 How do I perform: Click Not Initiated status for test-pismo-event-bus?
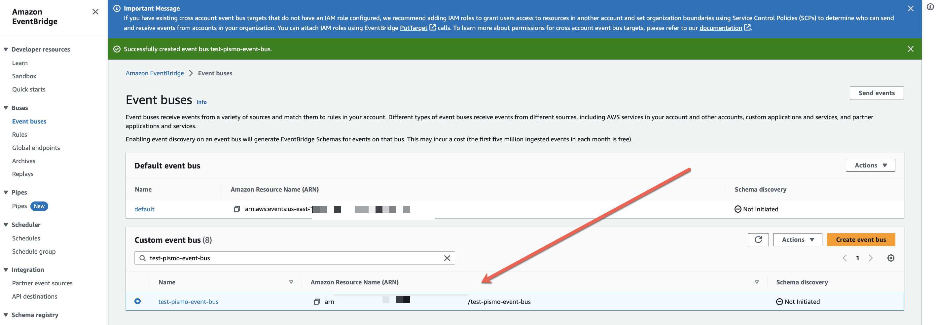click(798, 302)
